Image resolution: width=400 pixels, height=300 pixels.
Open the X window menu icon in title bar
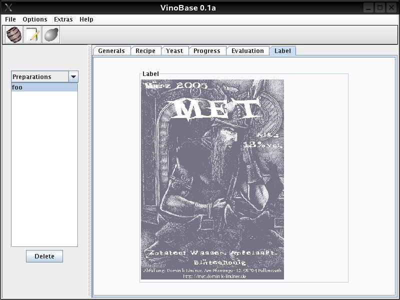click(x=8, y=7)
